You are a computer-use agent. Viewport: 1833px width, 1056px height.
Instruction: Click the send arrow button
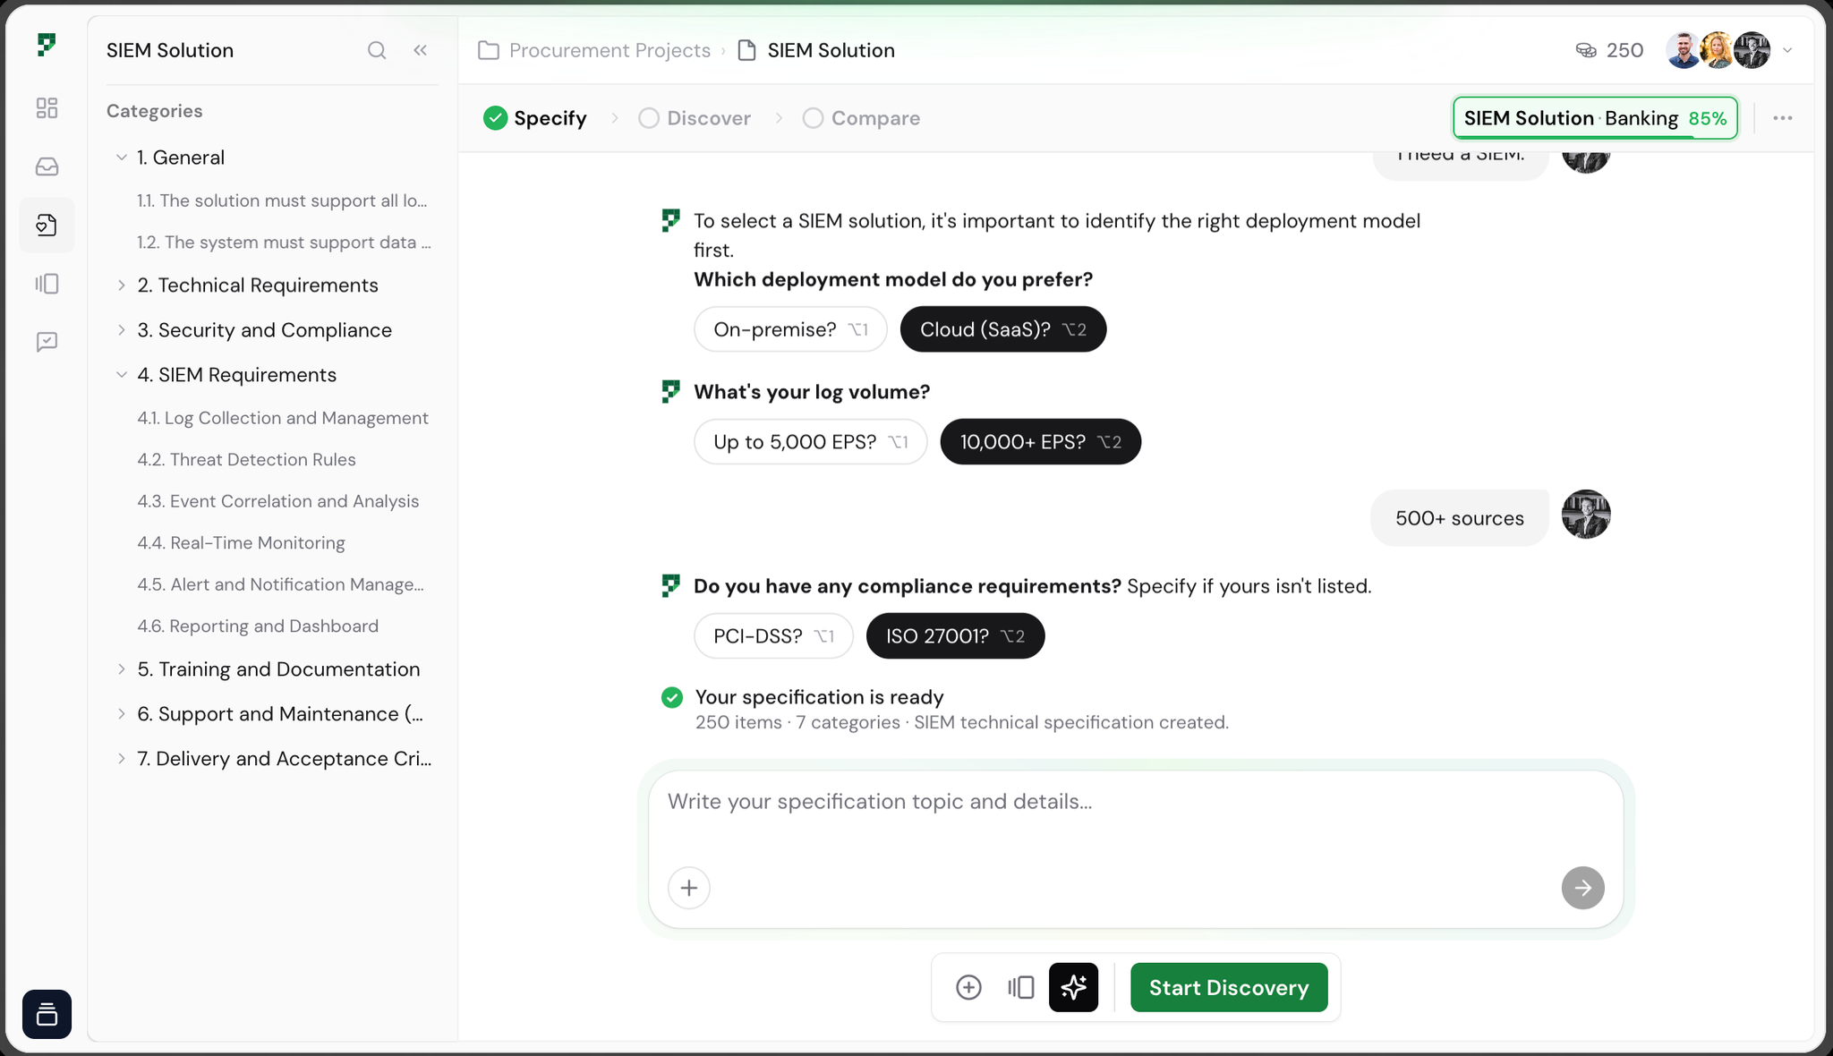(1582, 888)
